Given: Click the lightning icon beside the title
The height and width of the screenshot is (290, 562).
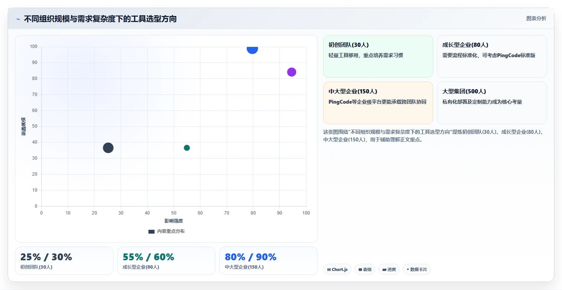Looking at the screenshot, I should [18, 19].
